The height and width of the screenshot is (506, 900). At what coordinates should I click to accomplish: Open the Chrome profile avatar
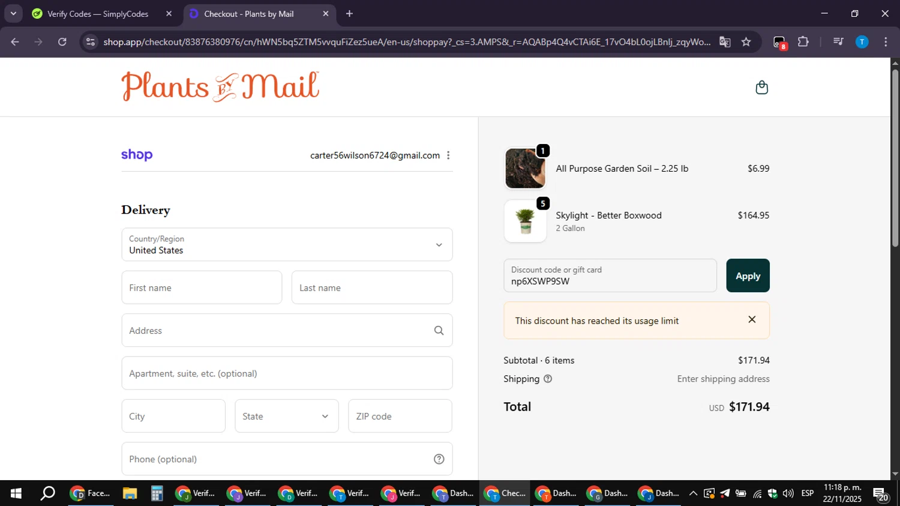point(862,42)
